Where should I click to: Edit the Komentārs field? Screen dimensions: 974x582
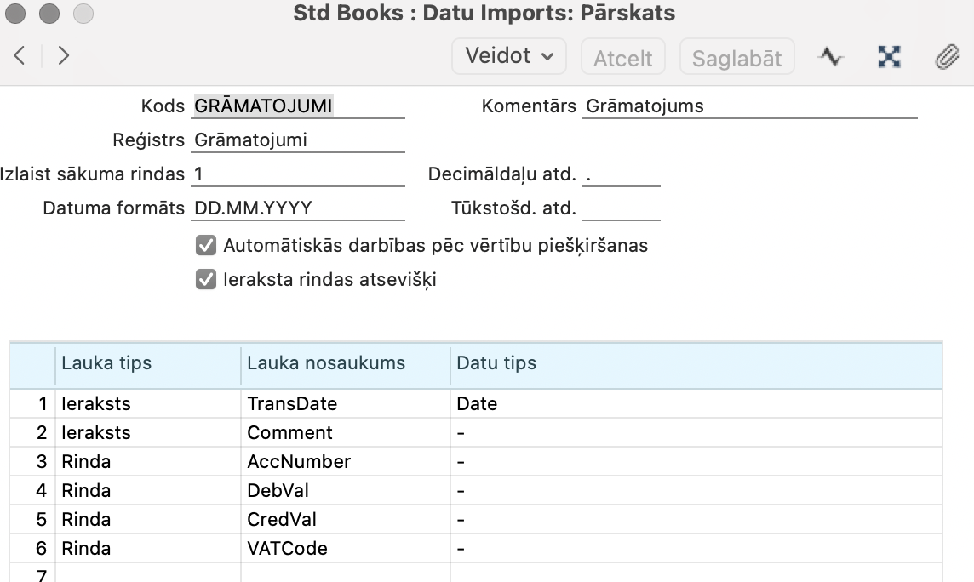point(749,106)
